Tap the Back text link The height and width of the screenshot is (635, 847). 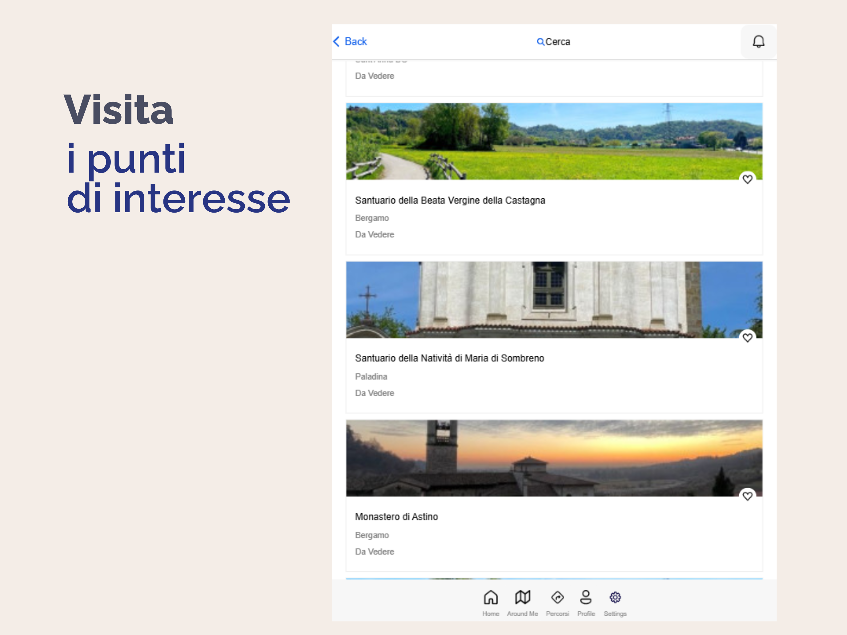pos(356,41)
